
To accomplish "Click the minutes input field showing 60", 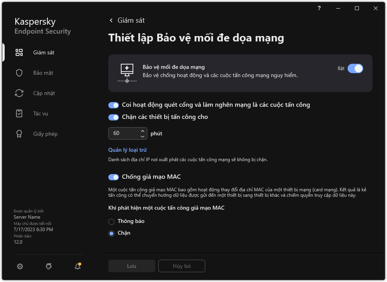I will point(123,133).
